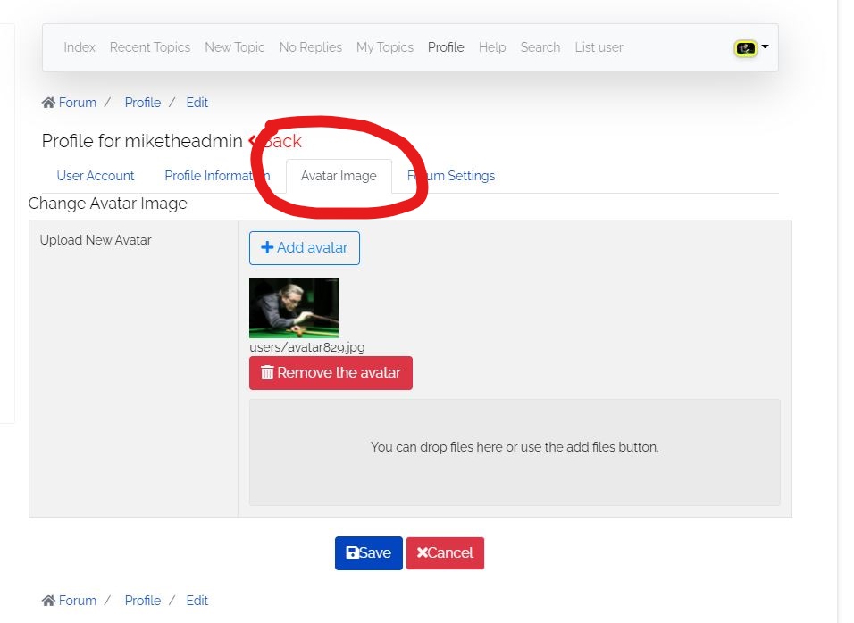Click the home icon in bottom breadcrumb
Image resolution: width=854 pixels, height=623 pixels.
click(48, 601)
